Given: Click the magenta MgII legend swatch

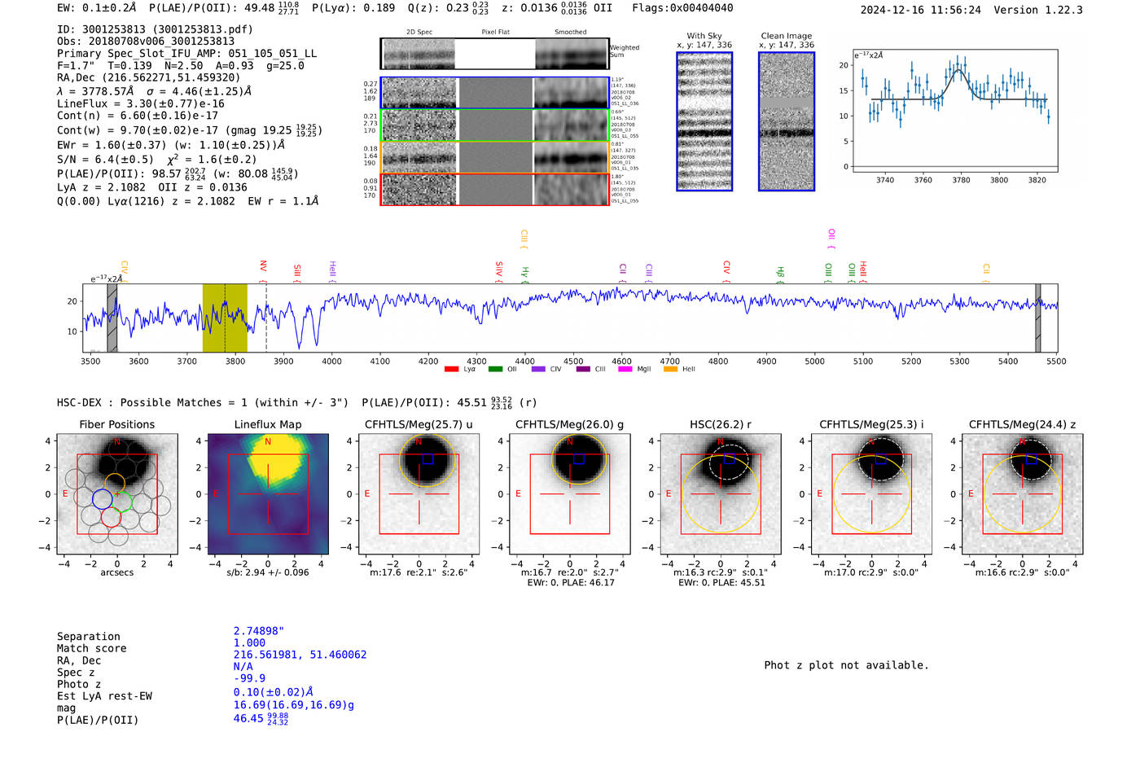Looking at the screenshot, I should coord(625,370).
